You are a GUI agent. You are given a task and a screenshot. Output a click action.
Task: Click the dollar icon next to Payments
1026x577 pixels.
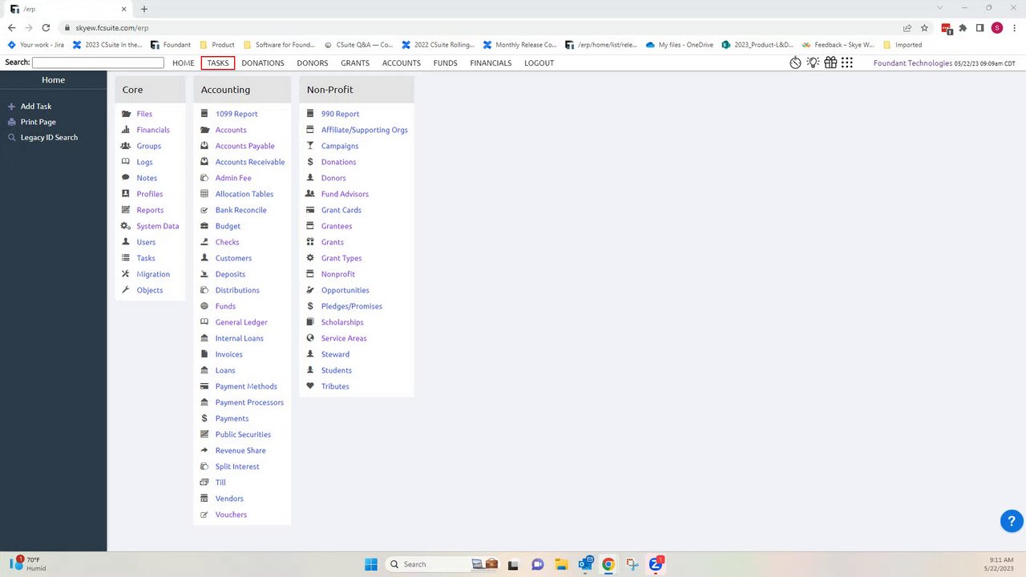coord(204,418)
